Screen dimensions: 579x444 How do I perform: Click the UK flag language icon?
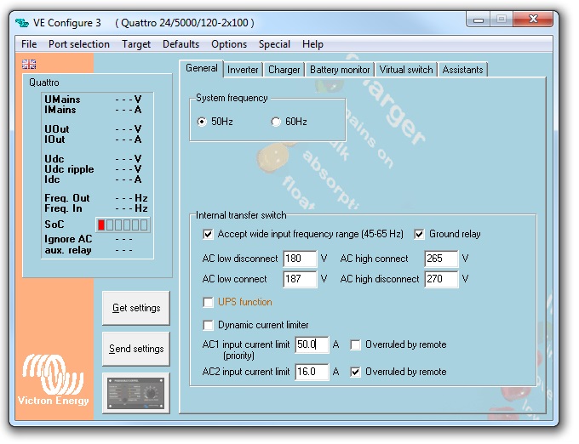pyautogui.click(x=29, y=64)
